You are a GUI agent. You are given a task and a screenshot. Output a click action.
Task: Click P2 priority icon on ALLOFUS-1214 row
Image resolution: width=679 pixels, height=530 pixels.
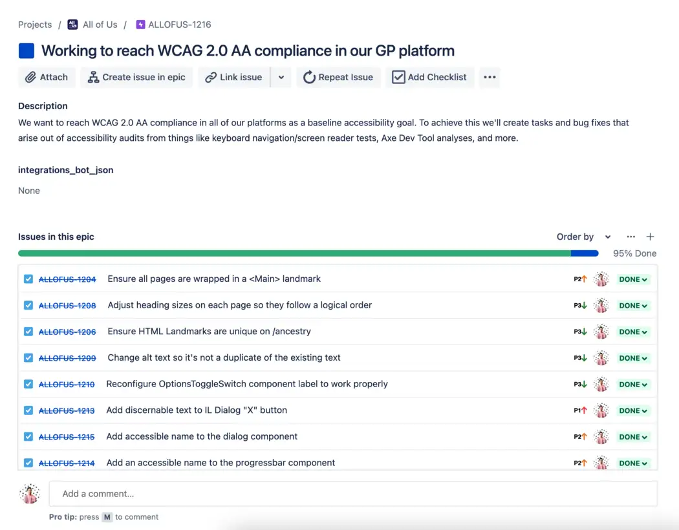tap(580, 463)
